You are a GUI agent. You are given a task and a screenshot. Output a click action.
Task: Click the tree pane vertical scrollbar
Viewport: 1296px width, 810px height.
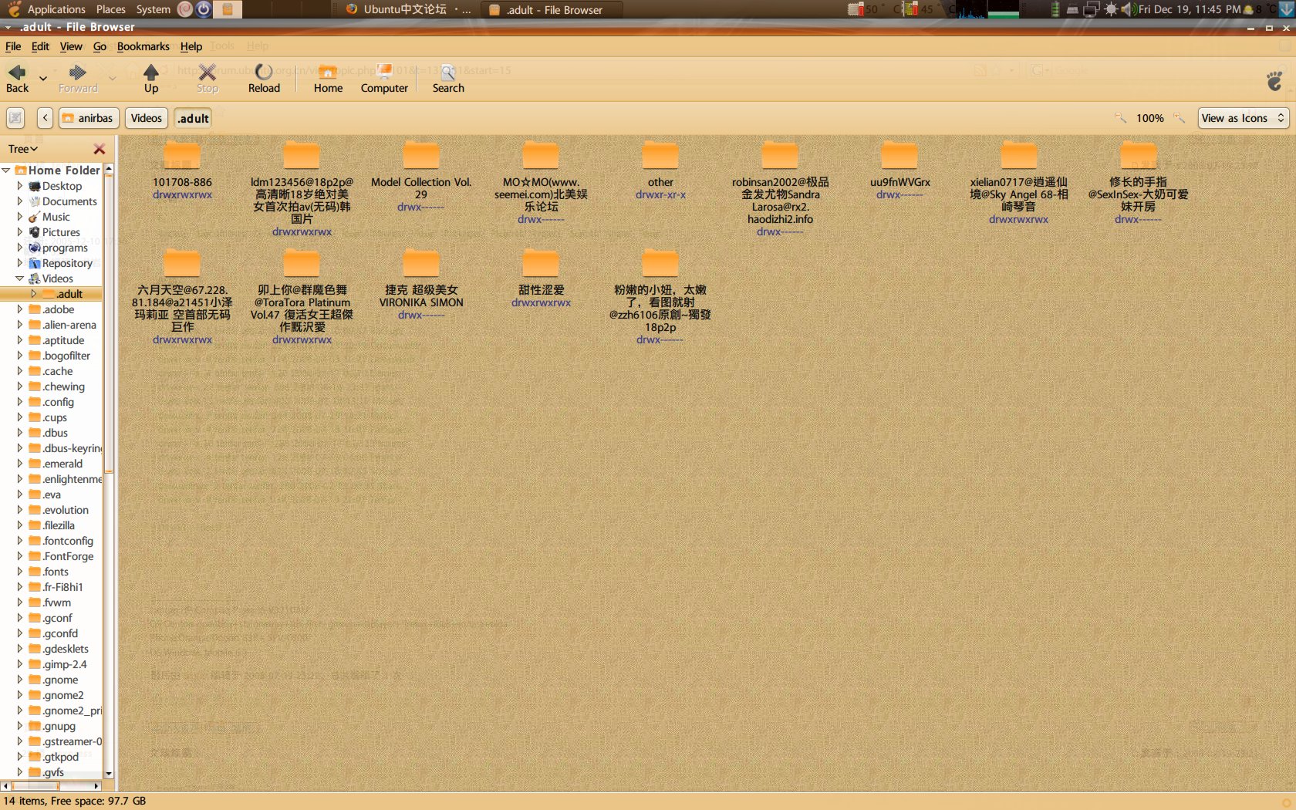click(109, 324)
